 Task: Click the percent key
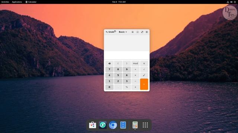pyautogui.click(x=127, y=87)
